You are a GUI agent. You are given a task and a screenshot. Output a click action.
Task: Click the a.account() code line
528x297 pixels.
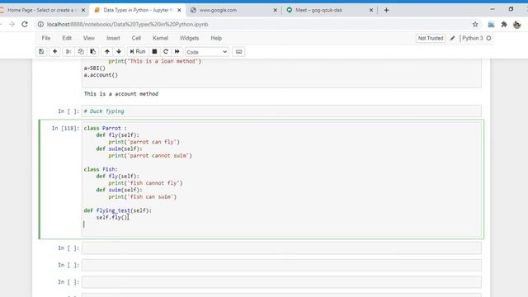coord(101,75)
